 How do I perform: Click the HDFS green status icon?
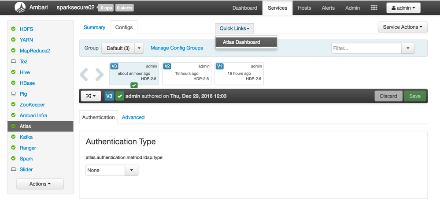(x=13, y=29)
